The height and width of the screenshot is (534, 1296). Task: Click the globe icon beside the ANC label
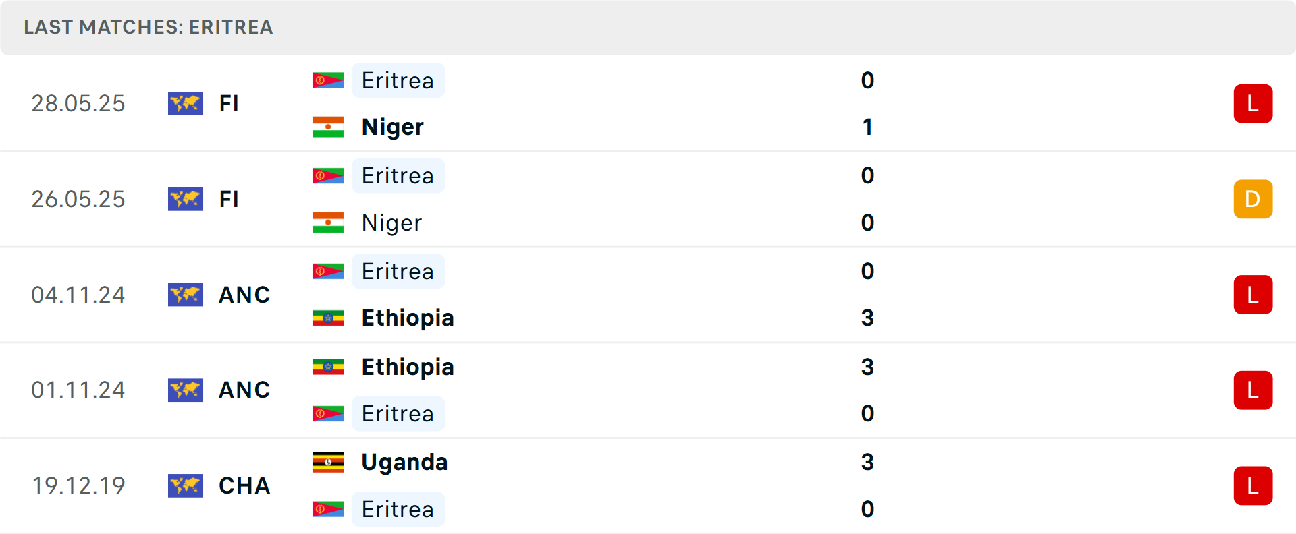[186, 295]
